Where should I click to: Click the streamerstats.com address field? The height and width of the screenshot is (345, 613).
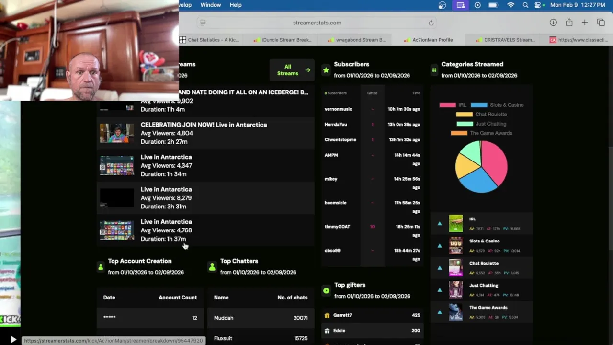(x=317, y=23)
